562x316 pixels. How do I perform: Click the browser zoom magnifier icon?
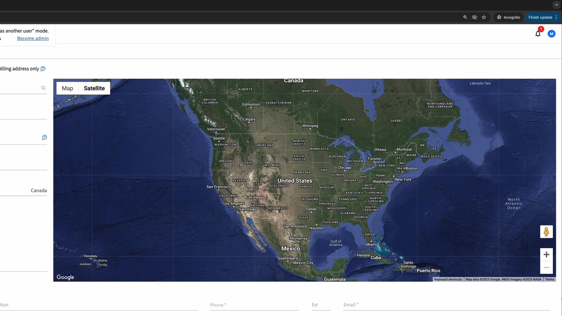tap(465, 17)
